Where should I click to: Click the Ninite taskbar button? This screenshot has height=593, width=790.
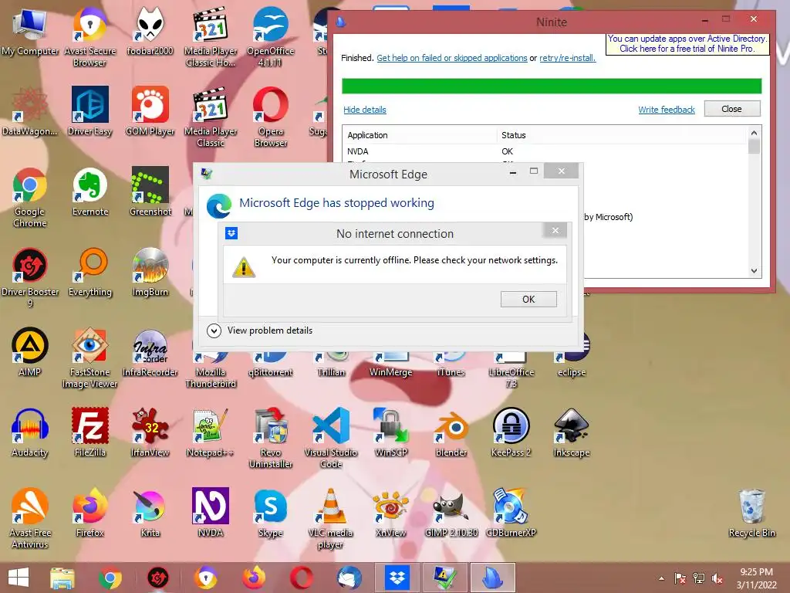coord(492,578)
